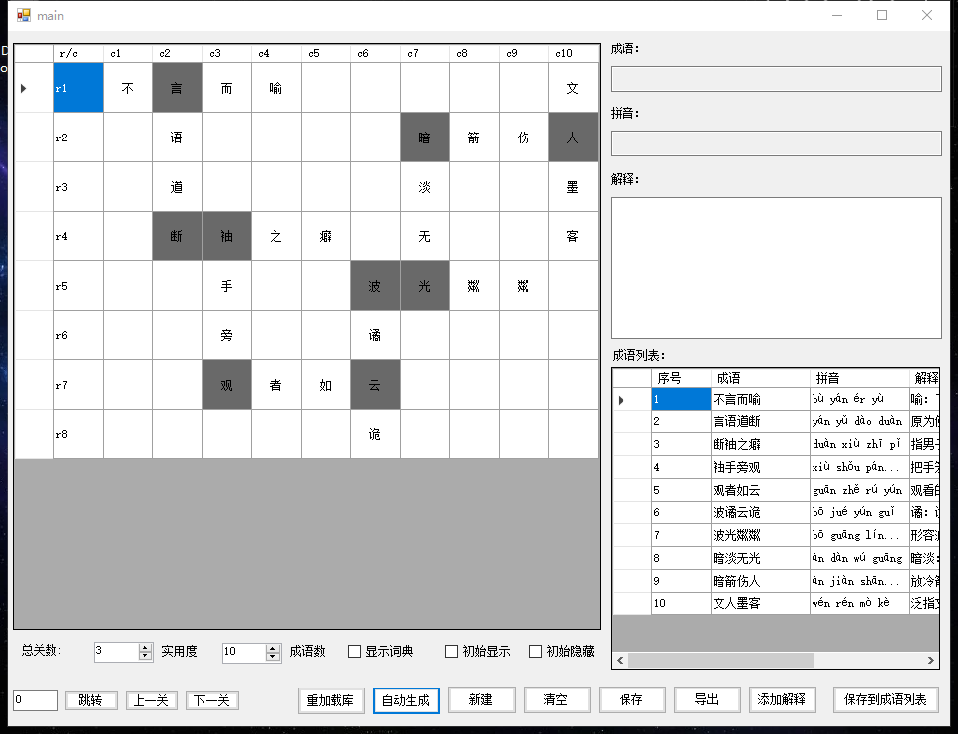Go to previous level with 上一关
Viewport: 958px width, 734px height.
pyautogui.click(x=151, y=700)
